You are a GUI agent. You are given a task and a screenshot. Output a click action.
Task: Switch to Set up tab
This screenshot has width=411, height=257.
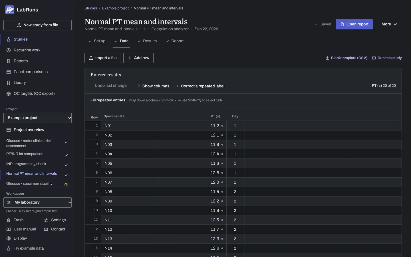click(x=97, y=41)
